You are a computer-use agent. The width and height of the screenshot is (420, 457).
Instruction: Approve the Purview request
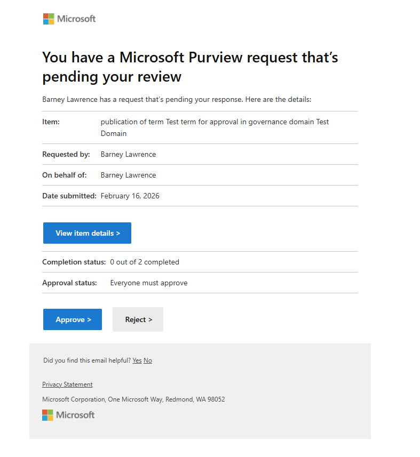73,319
